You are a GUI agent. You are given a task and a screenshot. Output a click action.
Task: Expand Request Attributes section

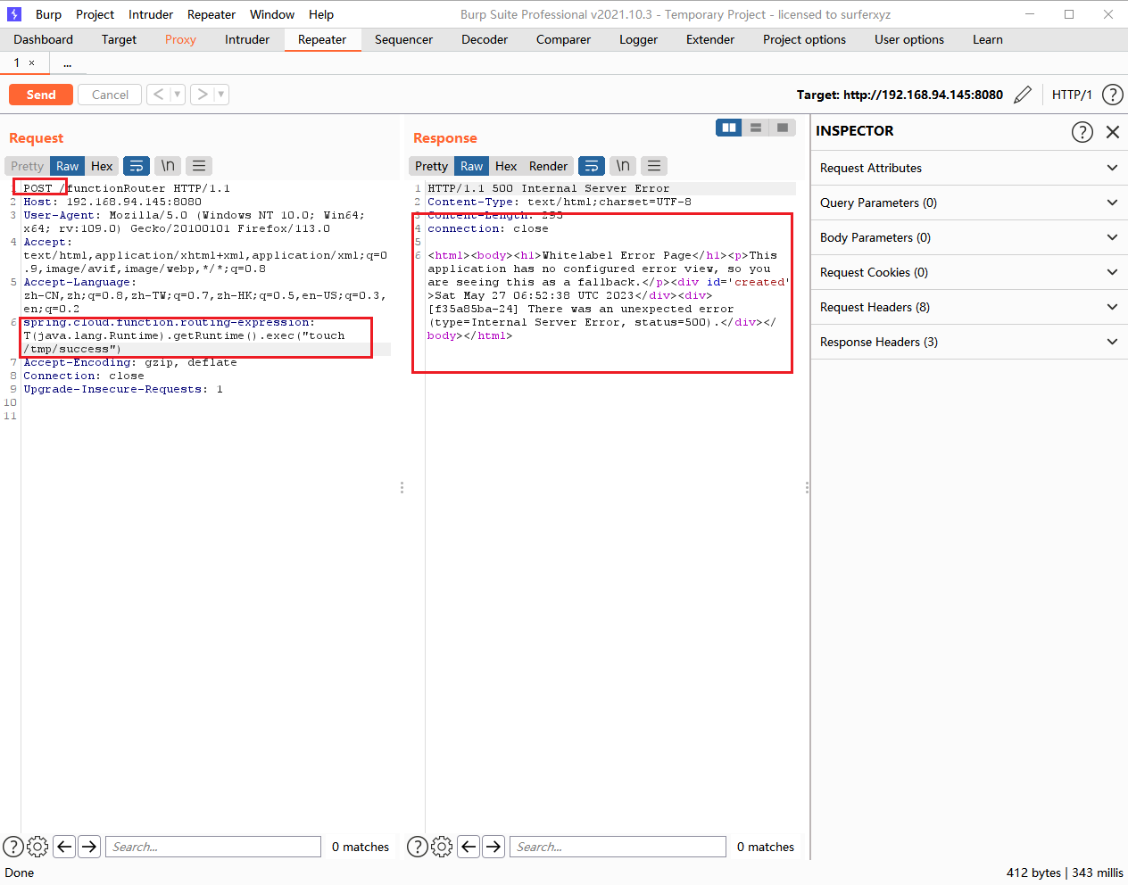[969, 168]
